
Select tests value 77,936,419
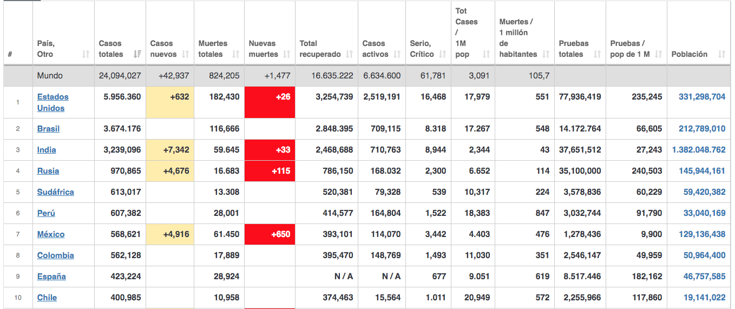pos(579,97)
